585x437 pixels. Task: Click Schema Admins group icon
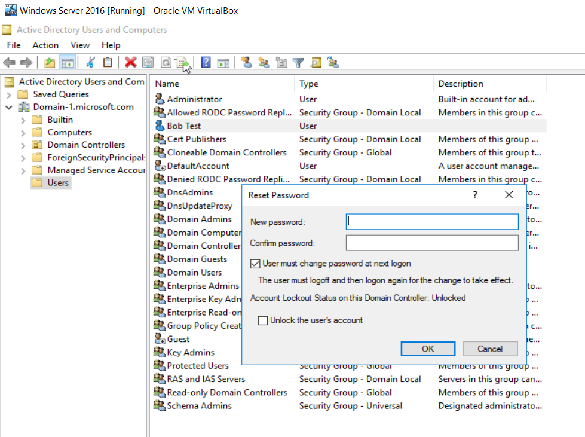pyautogui.click(x=160, y=405)
